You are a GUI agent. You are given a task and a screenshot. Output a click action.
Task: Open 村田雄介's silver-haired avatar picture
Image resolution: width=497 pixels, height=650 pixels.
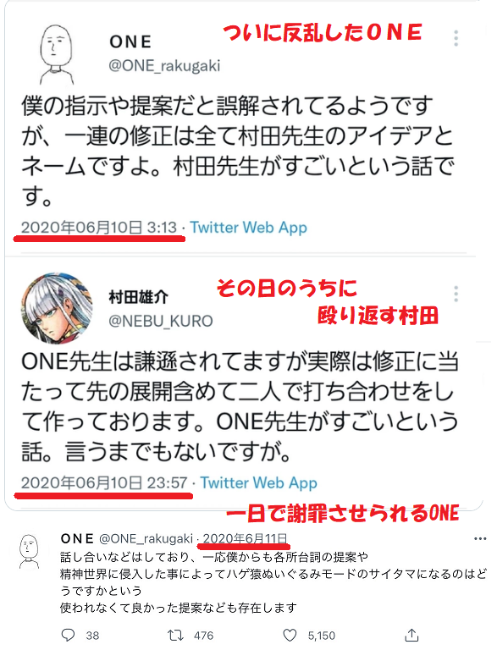pyautogui.click(x=57, y=308)
